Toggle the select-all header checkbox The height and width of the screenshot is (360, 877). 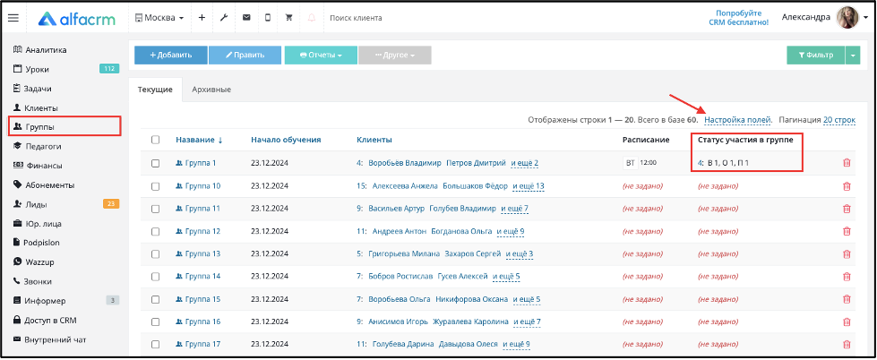click(x=156, y=140)
